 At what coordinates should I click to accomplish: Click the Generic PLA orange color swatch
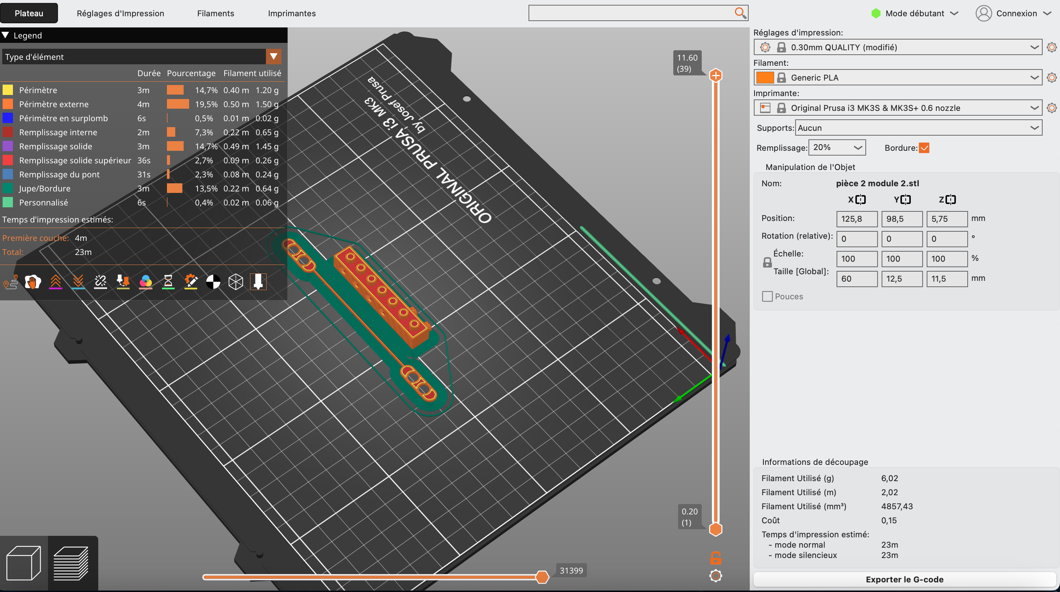pos(765,77)
